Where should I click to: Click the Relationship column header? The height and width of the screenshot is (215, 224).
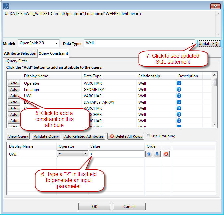point(156,76)
